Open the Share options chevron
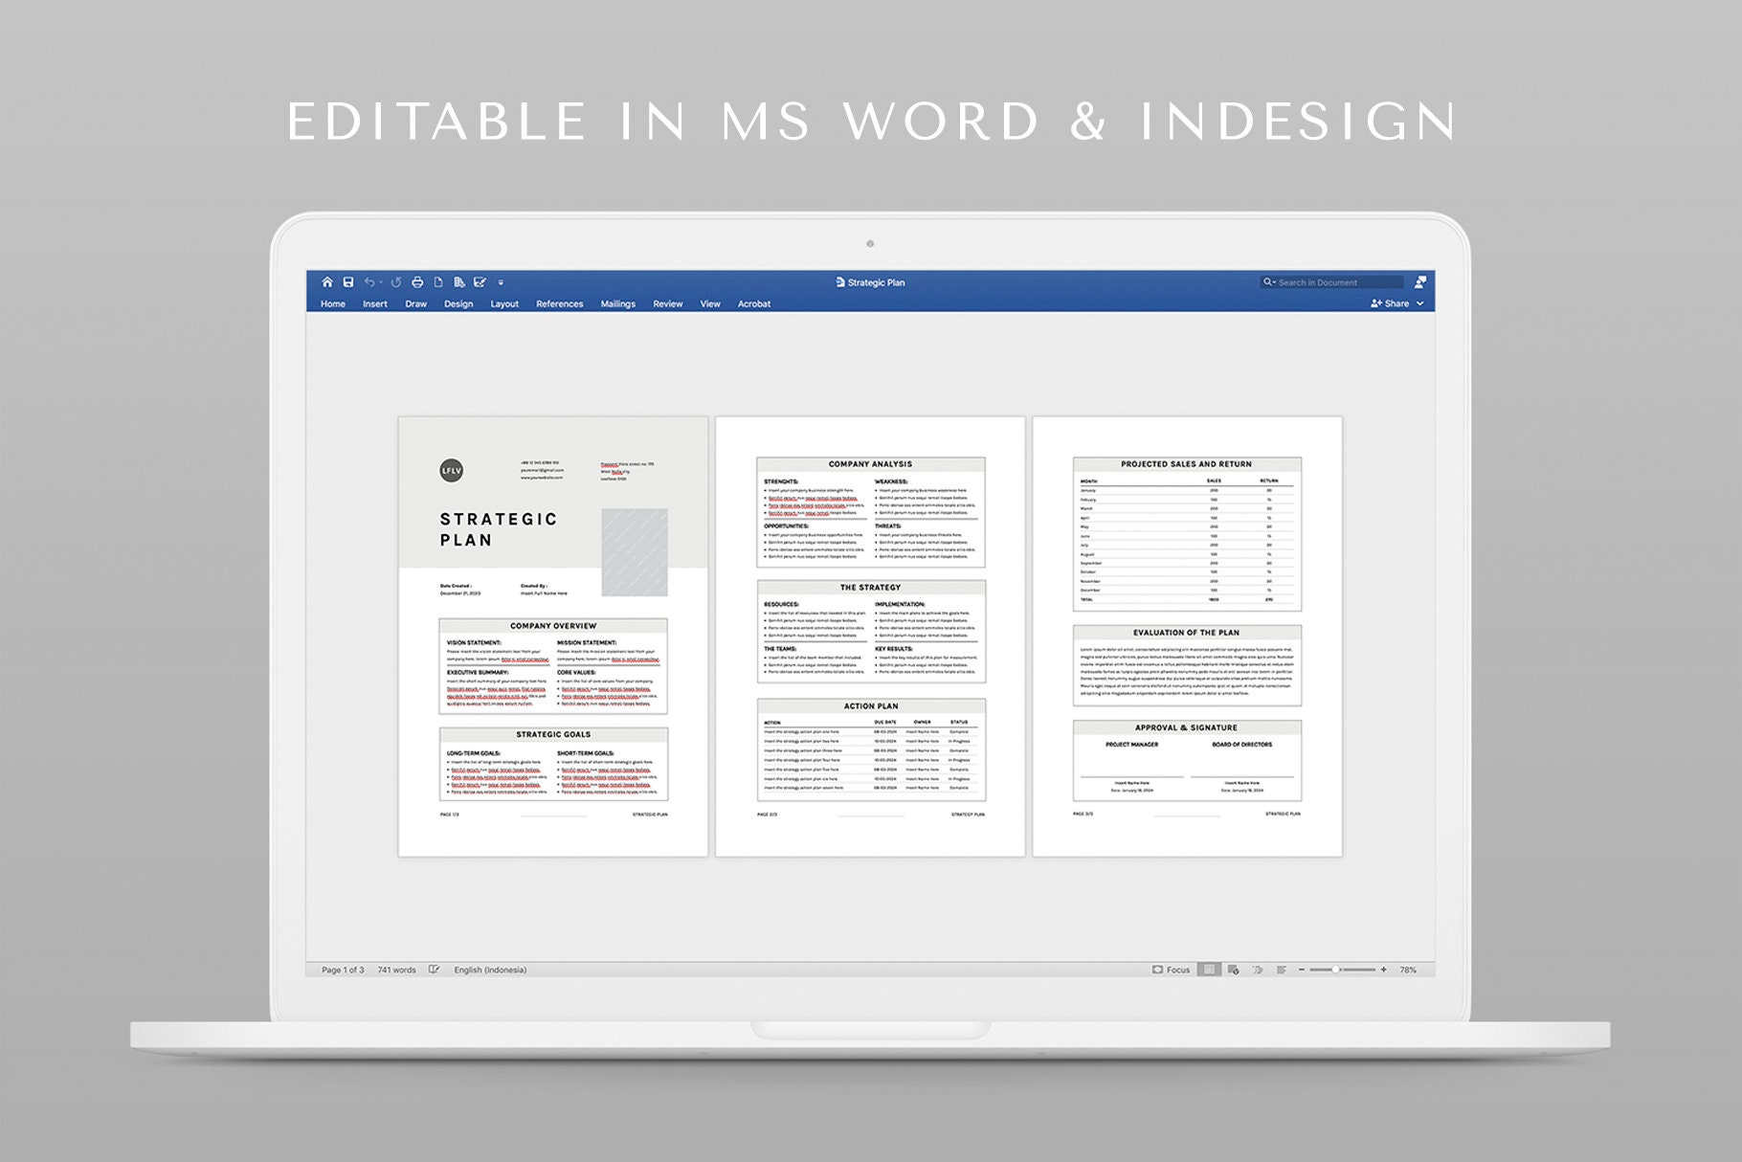 [x=1420, y=302]
